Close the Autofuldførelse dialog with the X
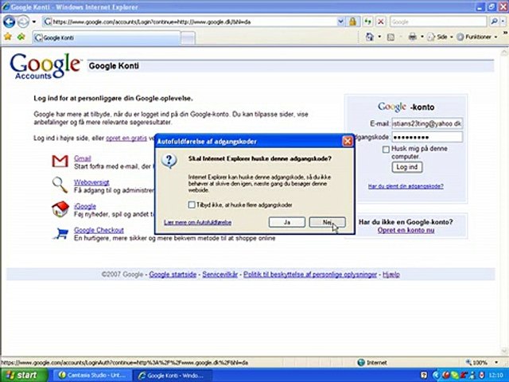The width and height of the screenshot is (509, 382). tap(348, 142)
